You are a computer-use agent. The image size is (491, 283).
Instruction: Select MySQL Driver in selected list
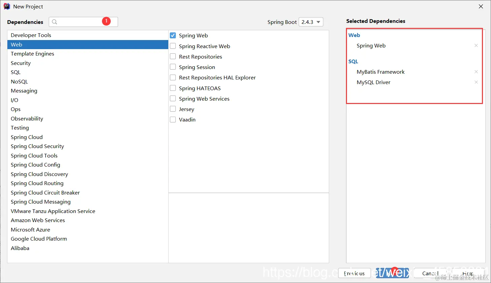[374, 82]
